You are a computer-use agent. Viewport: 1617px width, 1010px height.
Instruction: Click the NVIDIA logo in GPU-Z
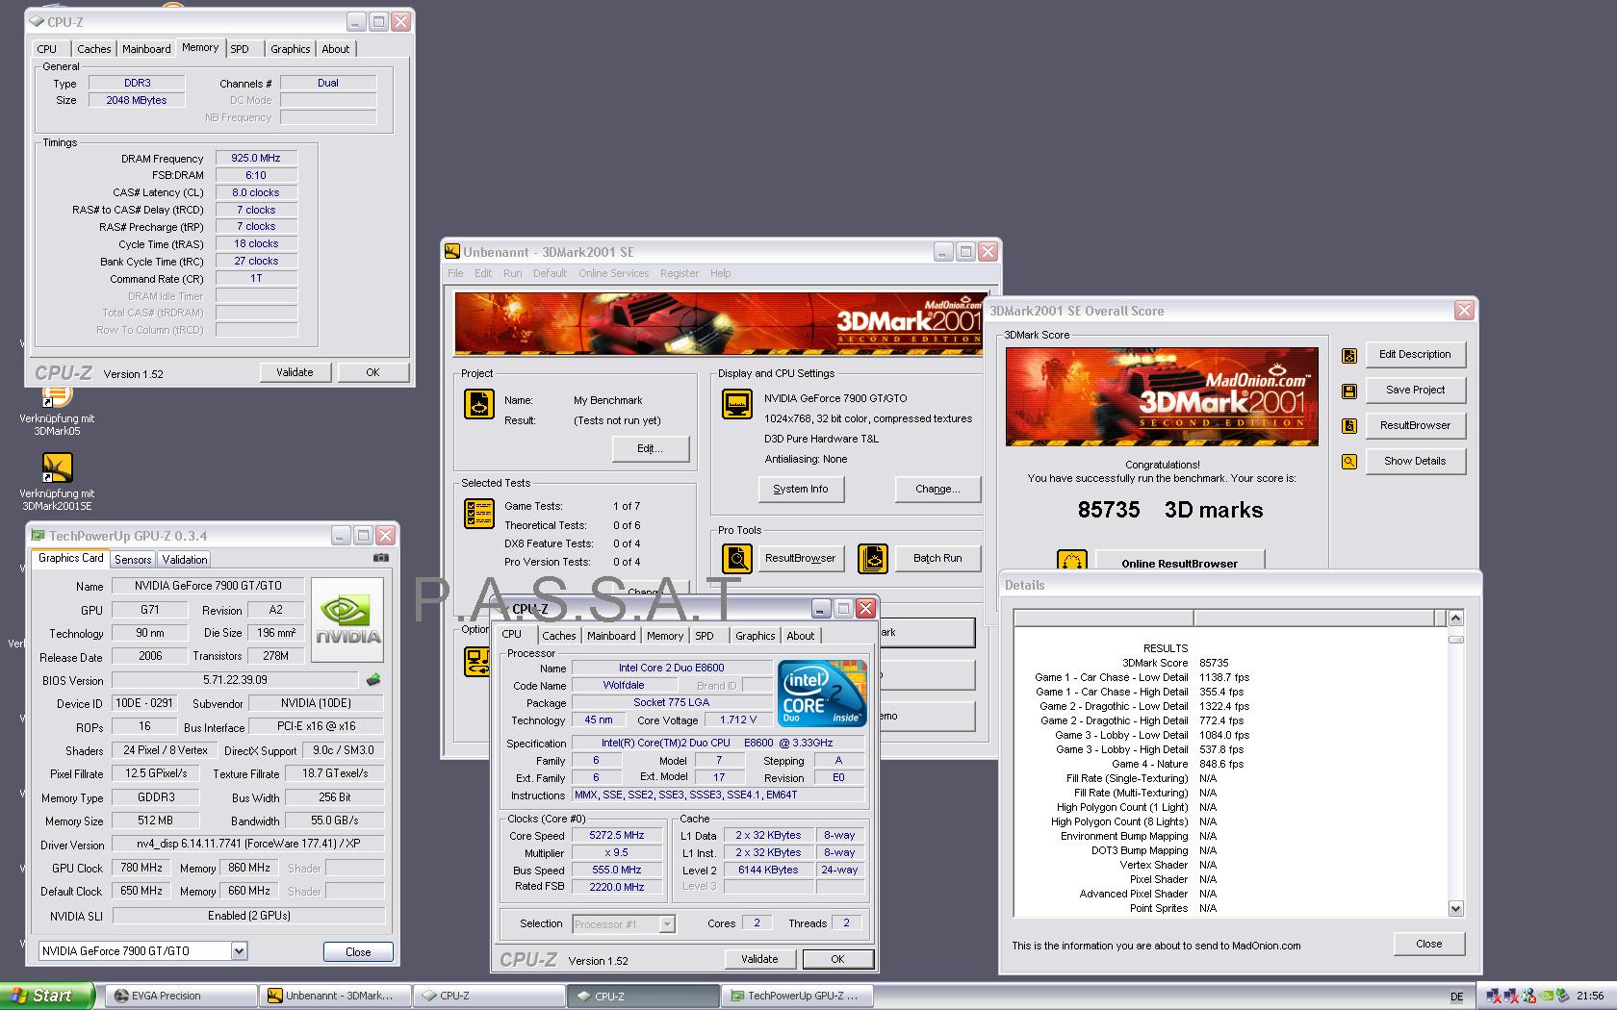[348, 619]
